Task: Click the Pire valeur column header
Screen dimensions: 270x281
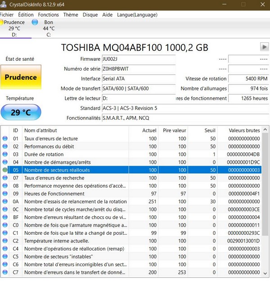Action: [173, 130]
